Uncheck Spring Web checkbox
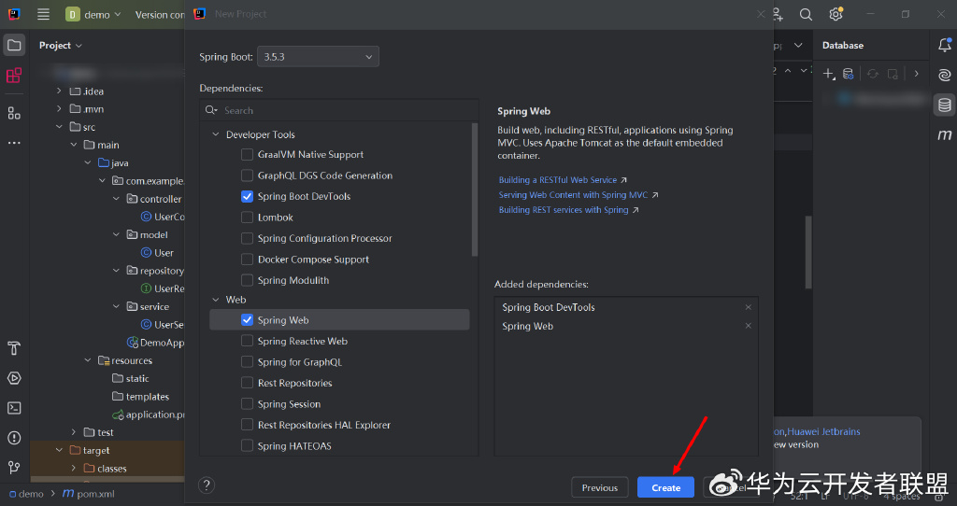The width and height of the screenshot is (957, 506). pyautogui.click(x=247, y=320)
